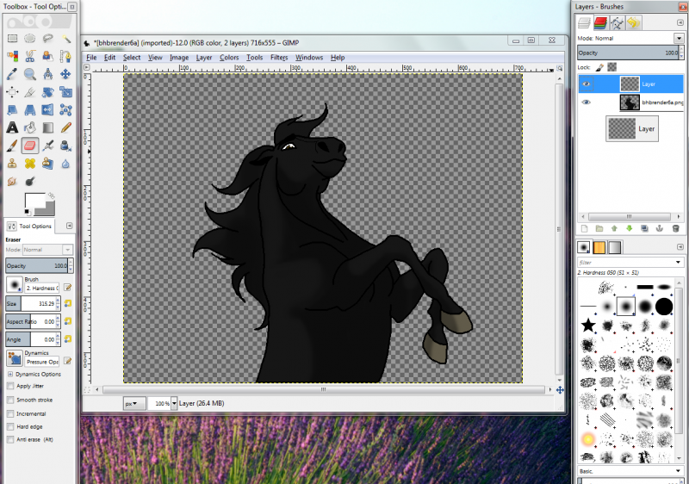Select the Scale tool
The image size is (689, 484).
pos(66,92)
